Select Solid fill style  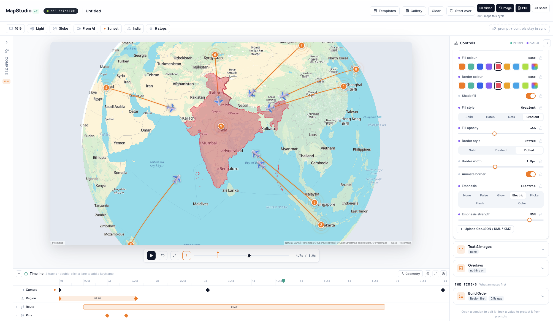(469, 117)
